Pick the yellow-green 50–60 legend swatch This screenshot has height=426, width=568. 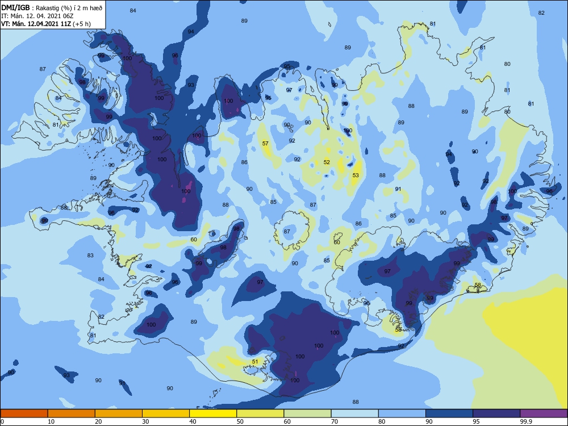[260, 414]
